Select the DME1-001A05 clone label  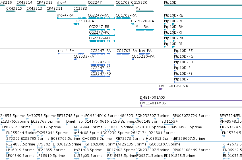point(152,98)
